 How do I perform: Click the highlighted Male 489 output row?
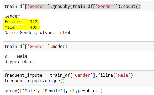point(22,27)
